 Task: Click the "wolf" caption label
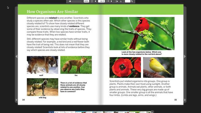coord(41,75)
